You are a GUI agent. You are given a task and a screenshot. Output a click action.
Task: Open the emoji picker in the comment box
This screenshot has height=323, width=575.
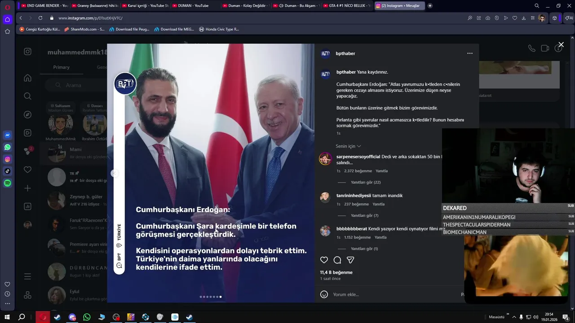(x=324, y=294)
